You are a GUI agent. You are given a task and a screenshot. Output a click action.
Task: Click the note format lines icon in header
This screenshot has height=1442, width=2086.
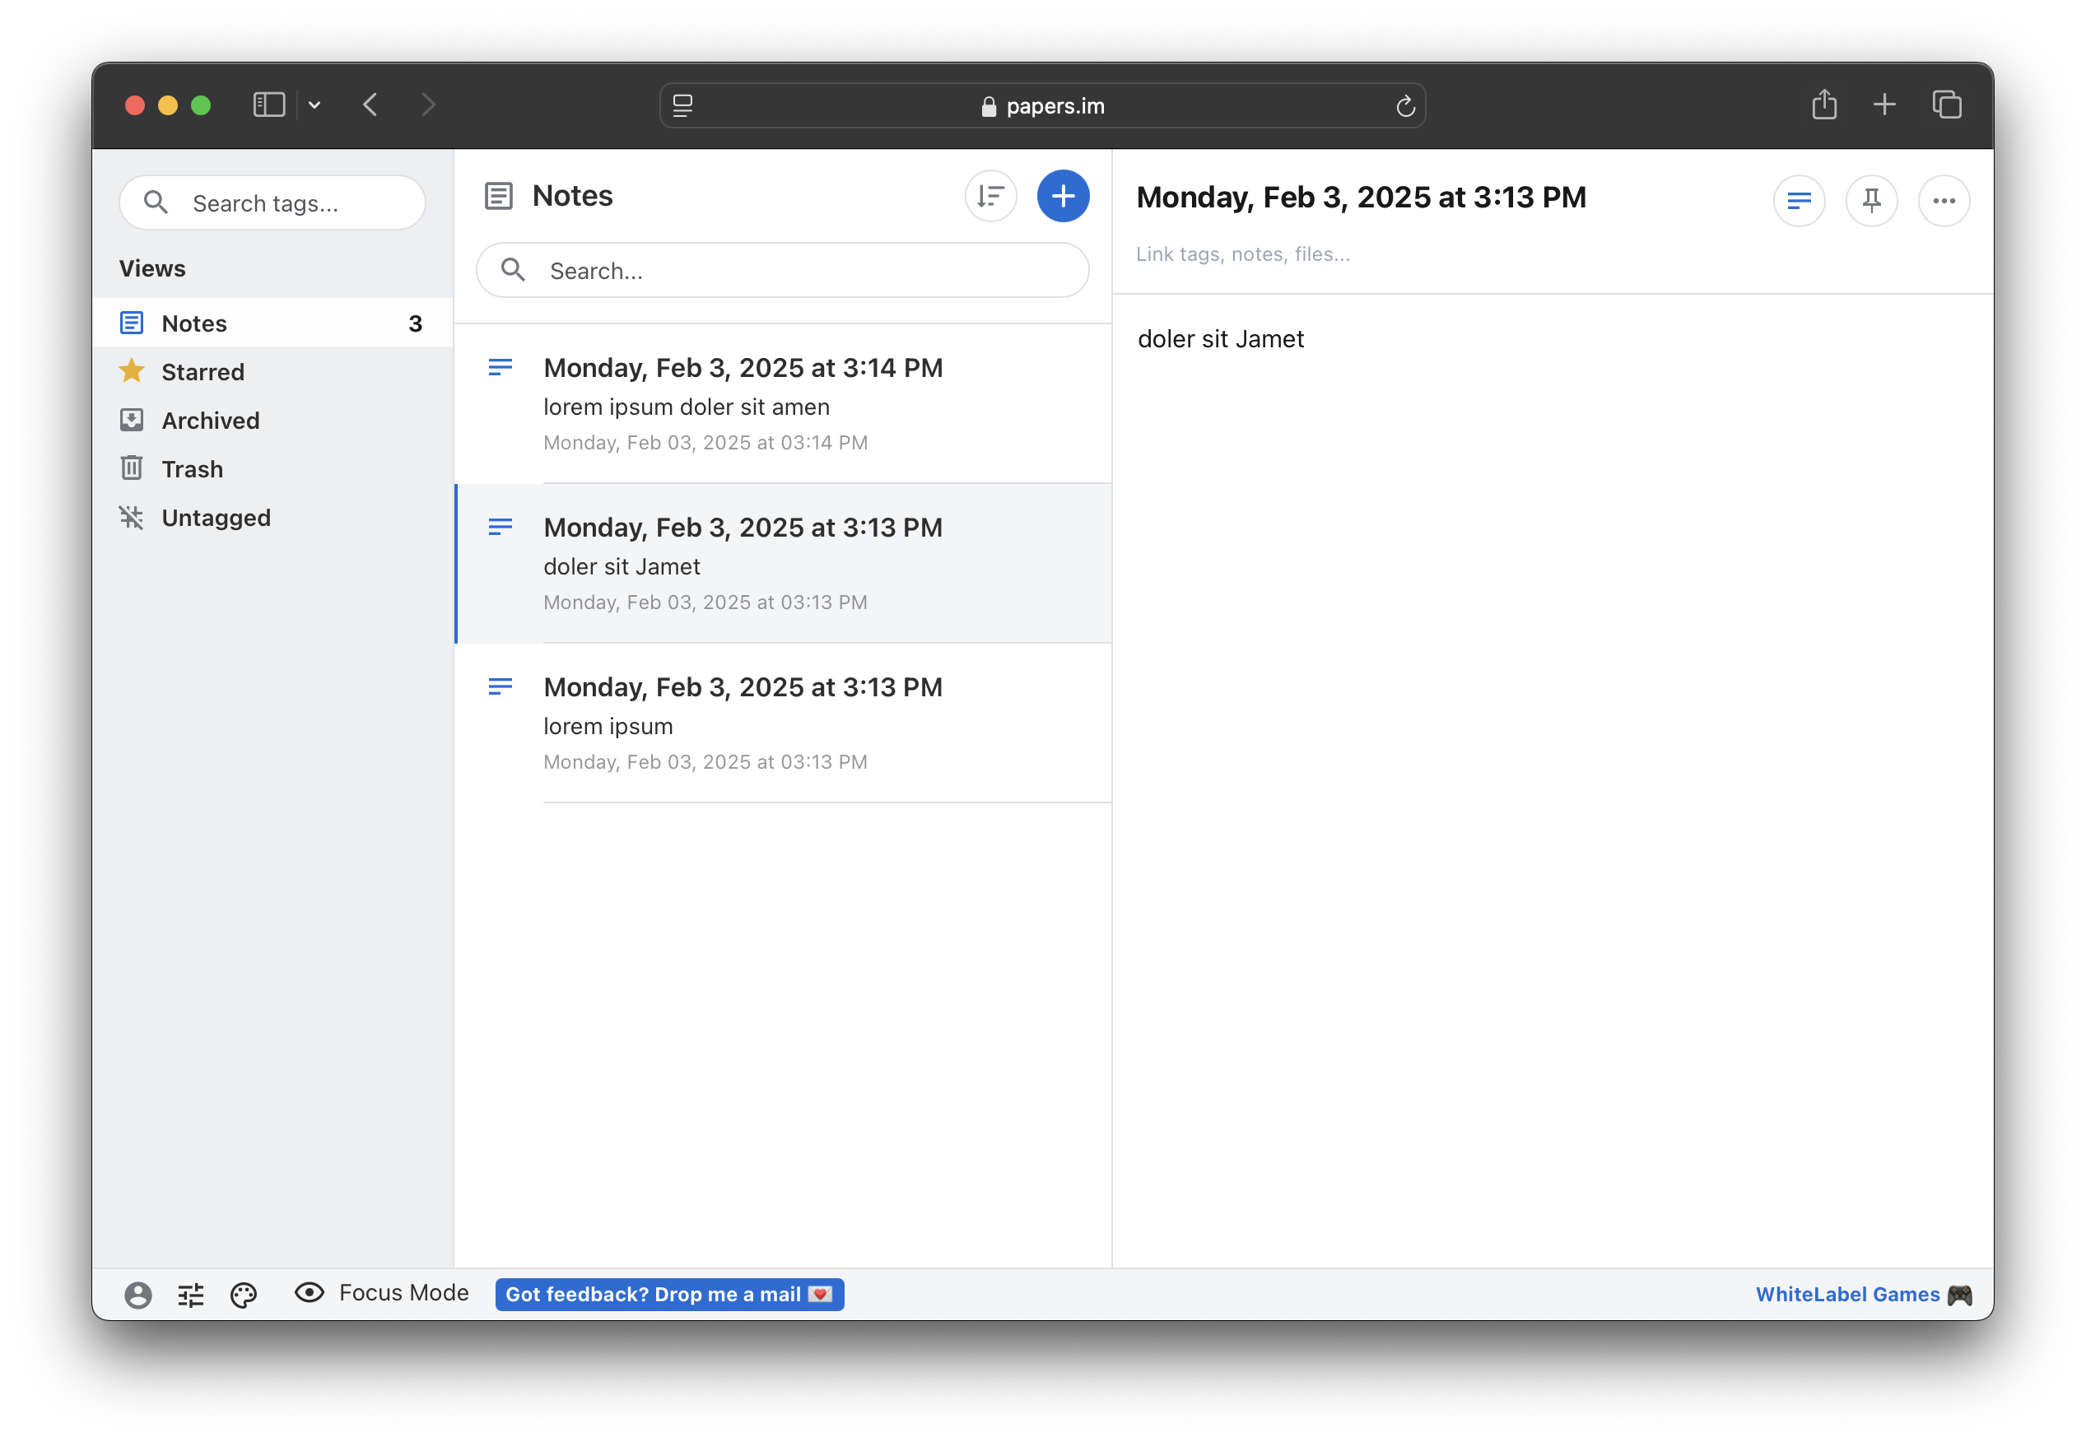click(1799, 201)
